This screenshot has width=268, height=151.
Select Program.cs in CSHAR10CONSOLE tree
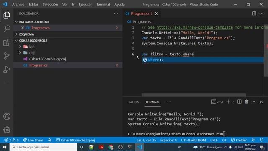click(68, 65)
